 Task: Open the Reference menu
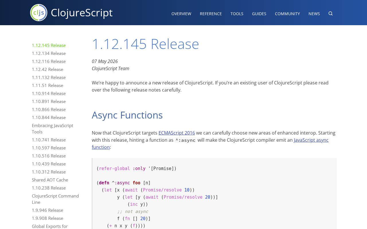(211, 14)
